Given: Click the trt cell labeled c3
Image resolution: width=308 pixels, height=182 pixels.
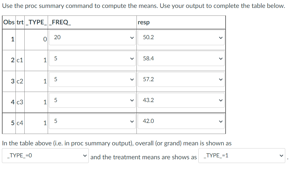Looking at the screenshot, I should 18,100.
